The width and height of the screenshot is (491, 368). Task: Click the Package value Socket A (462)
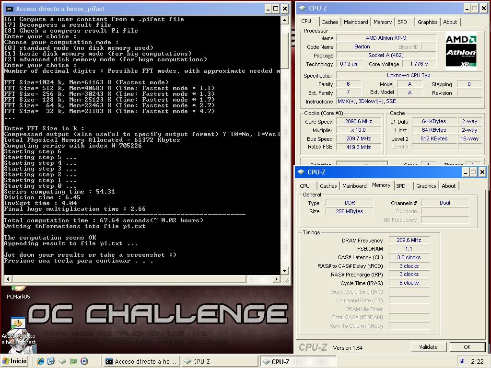pyautogui.click(x=386, y=56)
